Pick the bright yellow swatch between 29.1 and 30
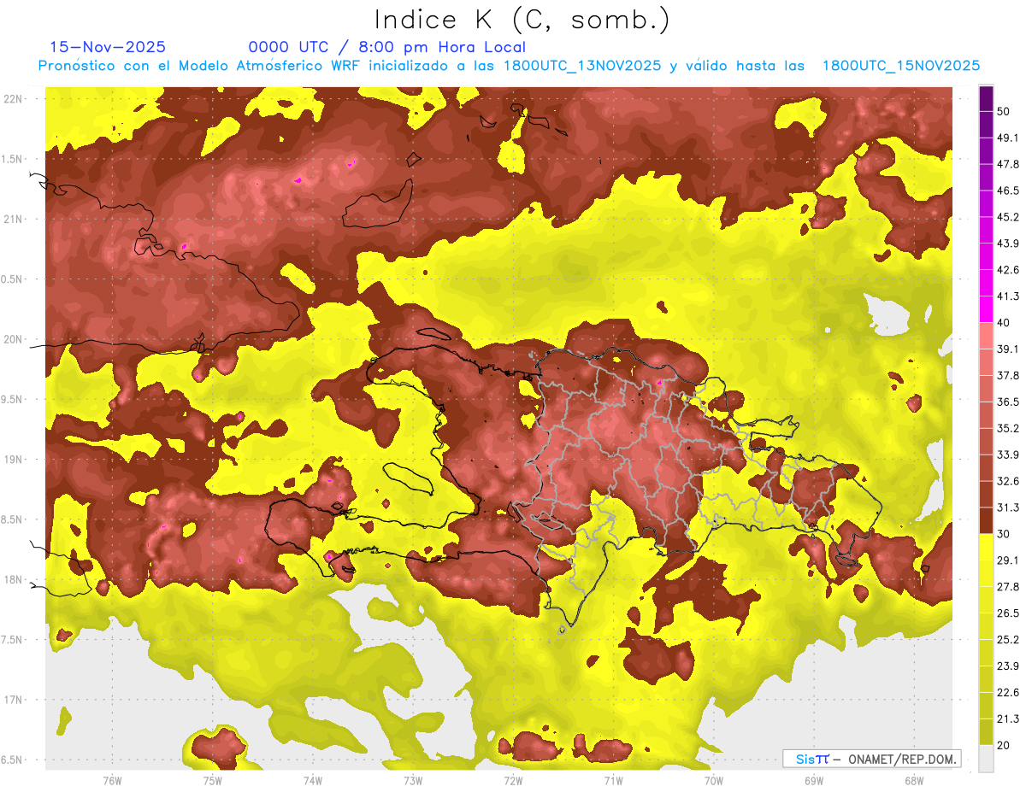 coord(986,547)
